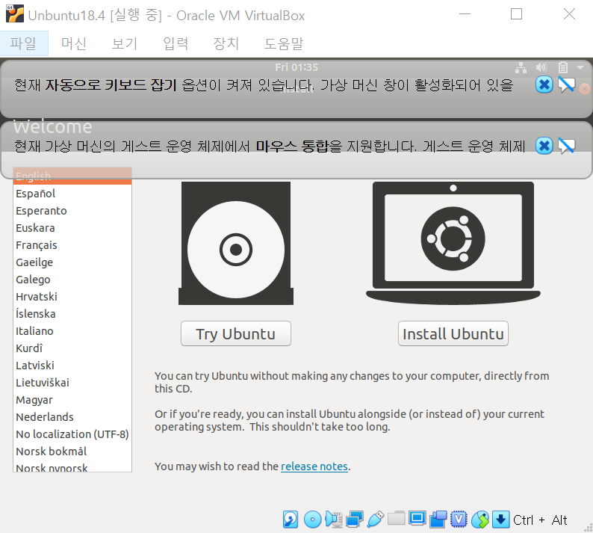
Task: Click the CPU virtualization V chip icon
Action: (459, 520)
